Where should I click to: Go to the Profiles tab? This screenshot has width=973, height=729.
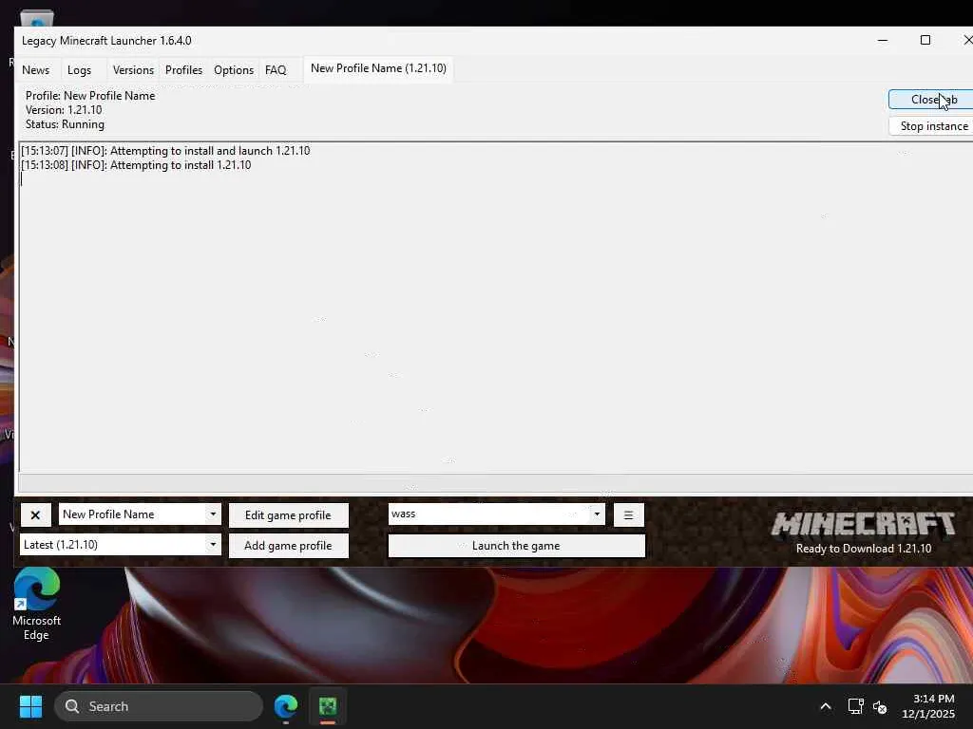pyautogui.click(x=183, y=70)
